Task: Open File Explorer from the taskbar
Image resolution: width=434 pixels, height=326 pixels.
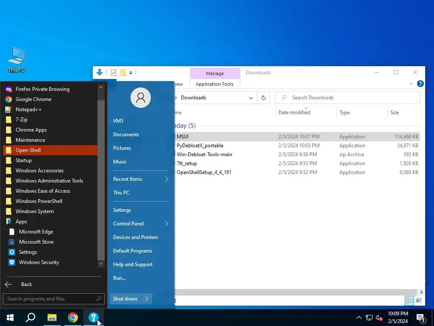Action: pyautogui.click(x=52, y=318)
